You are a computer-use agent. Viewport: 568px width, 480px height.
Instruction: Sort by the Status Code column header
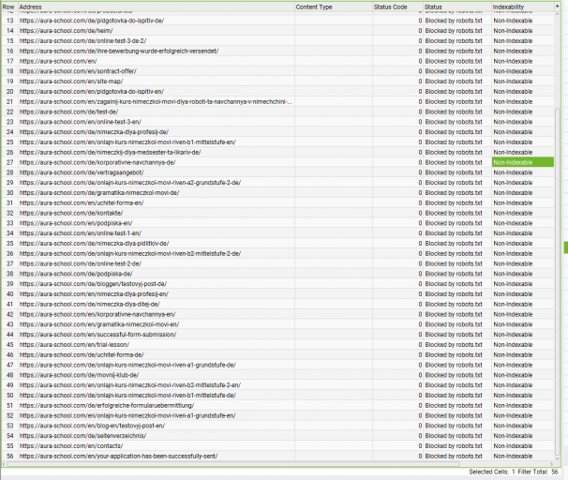397,7
